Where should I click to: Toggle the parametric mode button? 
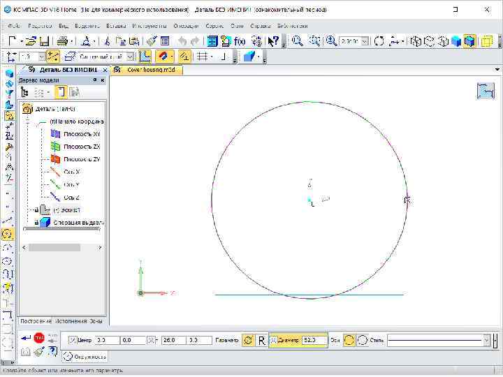[184, 57]
